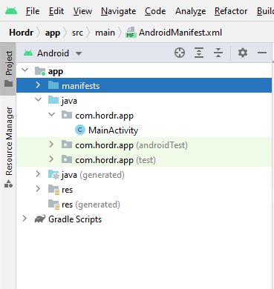Hide the Project panel with minus icon
This screenshot has width=274, height=289.
(x=262, y=53)
